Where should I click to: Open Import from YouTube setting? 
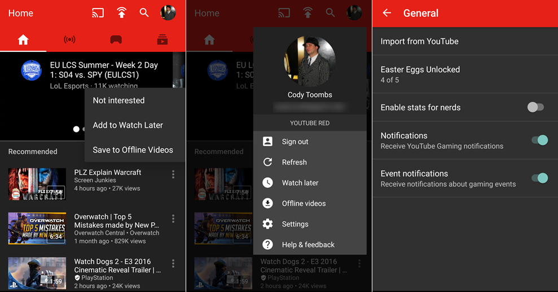point(465,41)
